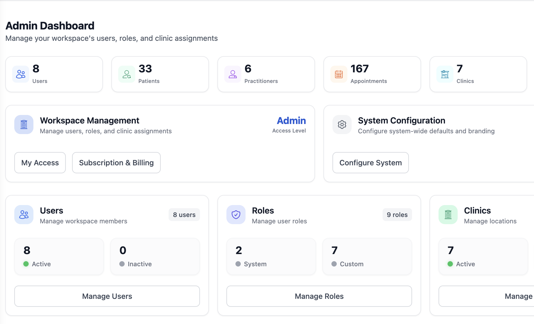
Task: Click the Appointments calendar icon
Action: tap(339, 74)
